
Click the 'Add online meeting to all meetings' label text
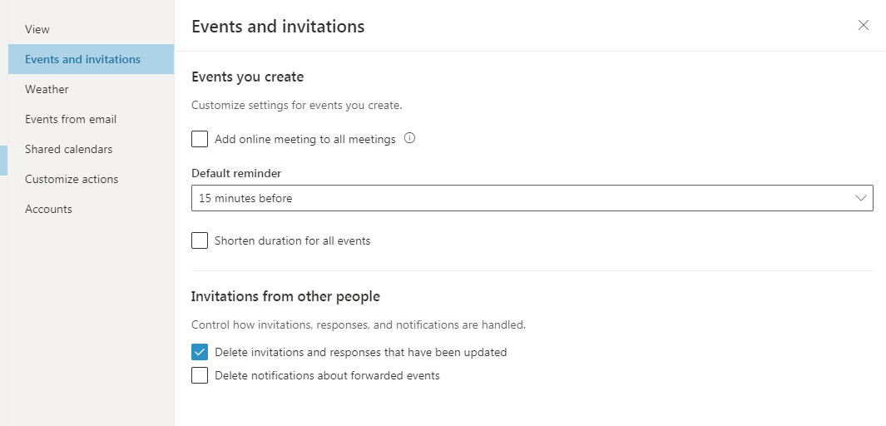pos(304,139)
